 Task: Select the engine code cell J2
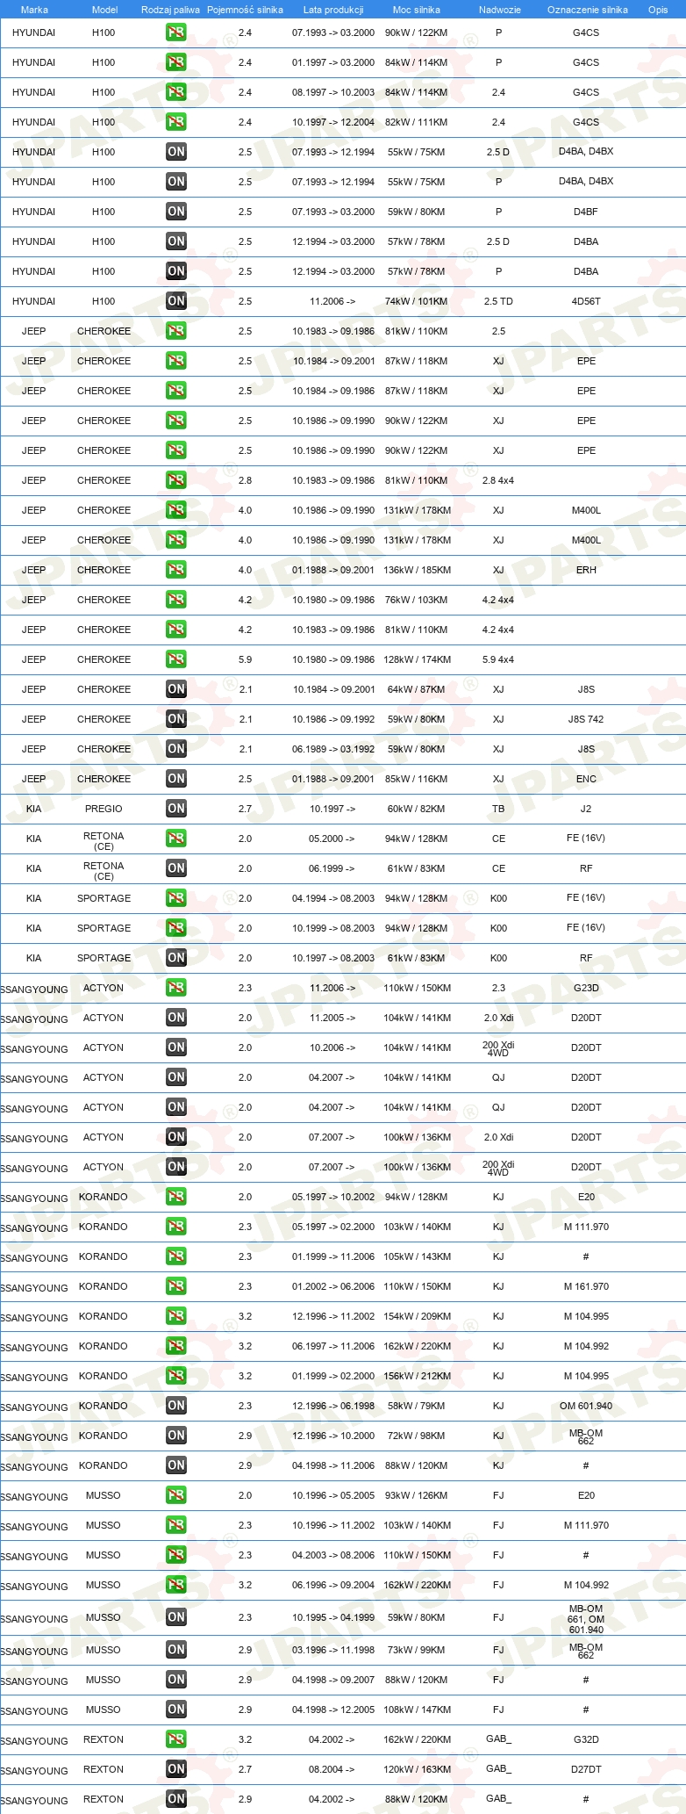click(x=586, y=809)
